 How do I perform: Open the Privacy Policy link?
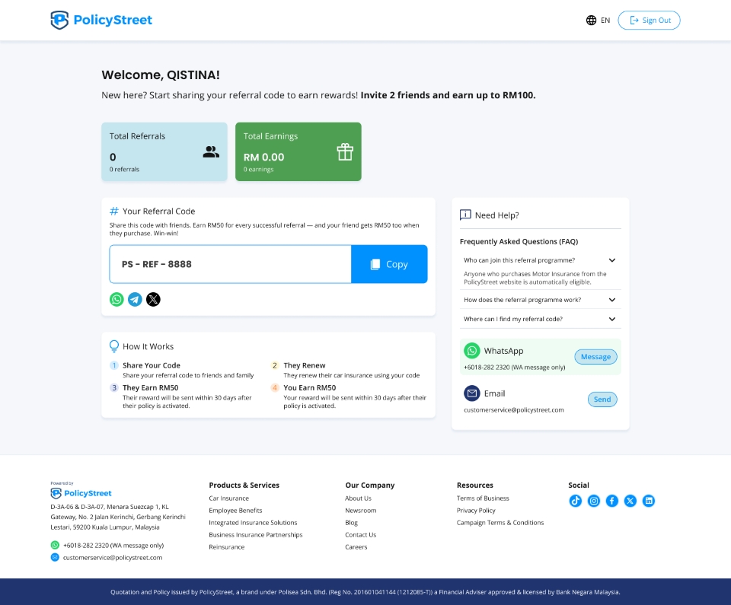click(476, 511)
